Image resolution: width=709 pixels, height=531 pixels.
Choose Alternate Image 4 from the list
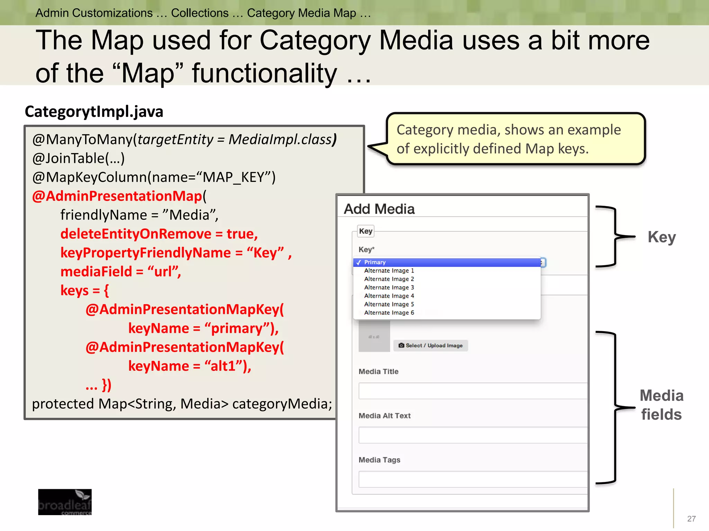coord(389,296)
